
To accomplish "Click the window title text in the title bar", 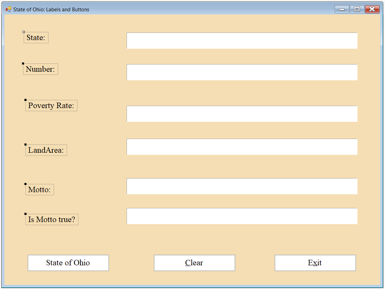I will tap(51, 10).
